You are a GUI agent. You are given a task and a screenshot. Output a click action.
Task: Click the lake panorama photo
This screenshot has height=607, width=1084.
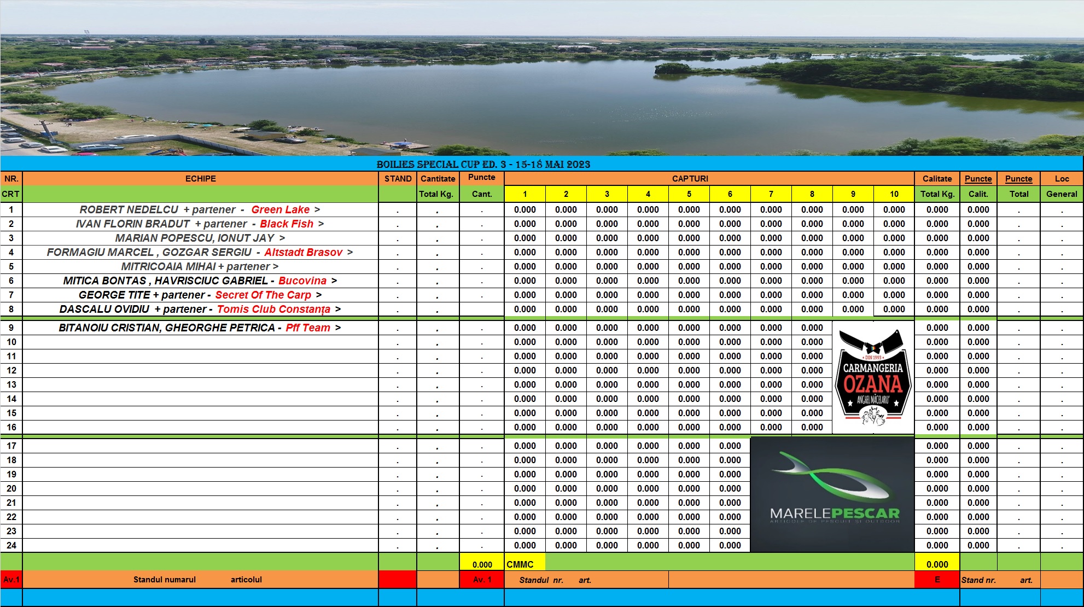[541, 78]
